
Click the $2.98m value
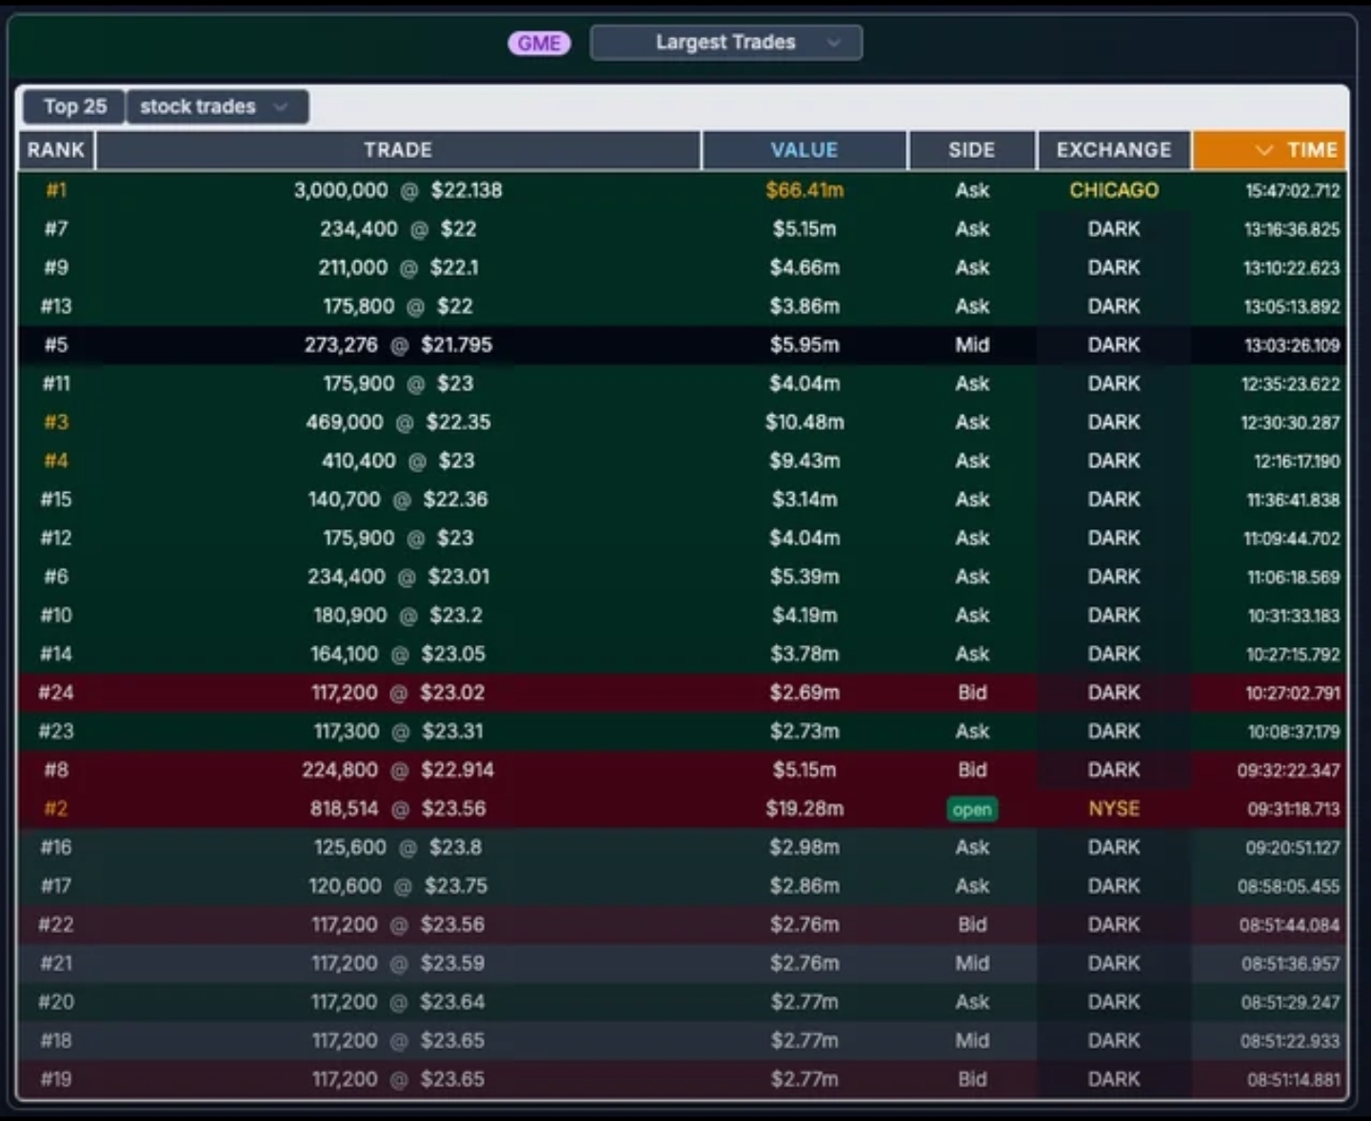tap(805, 847)
